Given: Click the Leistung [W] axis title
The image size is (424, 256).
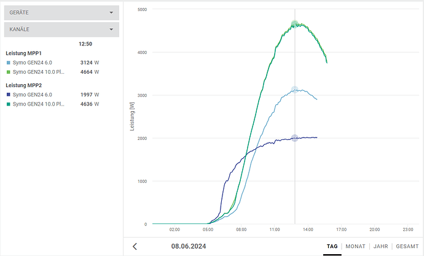Looking at the screenshot, I should [x=132, y=117].
